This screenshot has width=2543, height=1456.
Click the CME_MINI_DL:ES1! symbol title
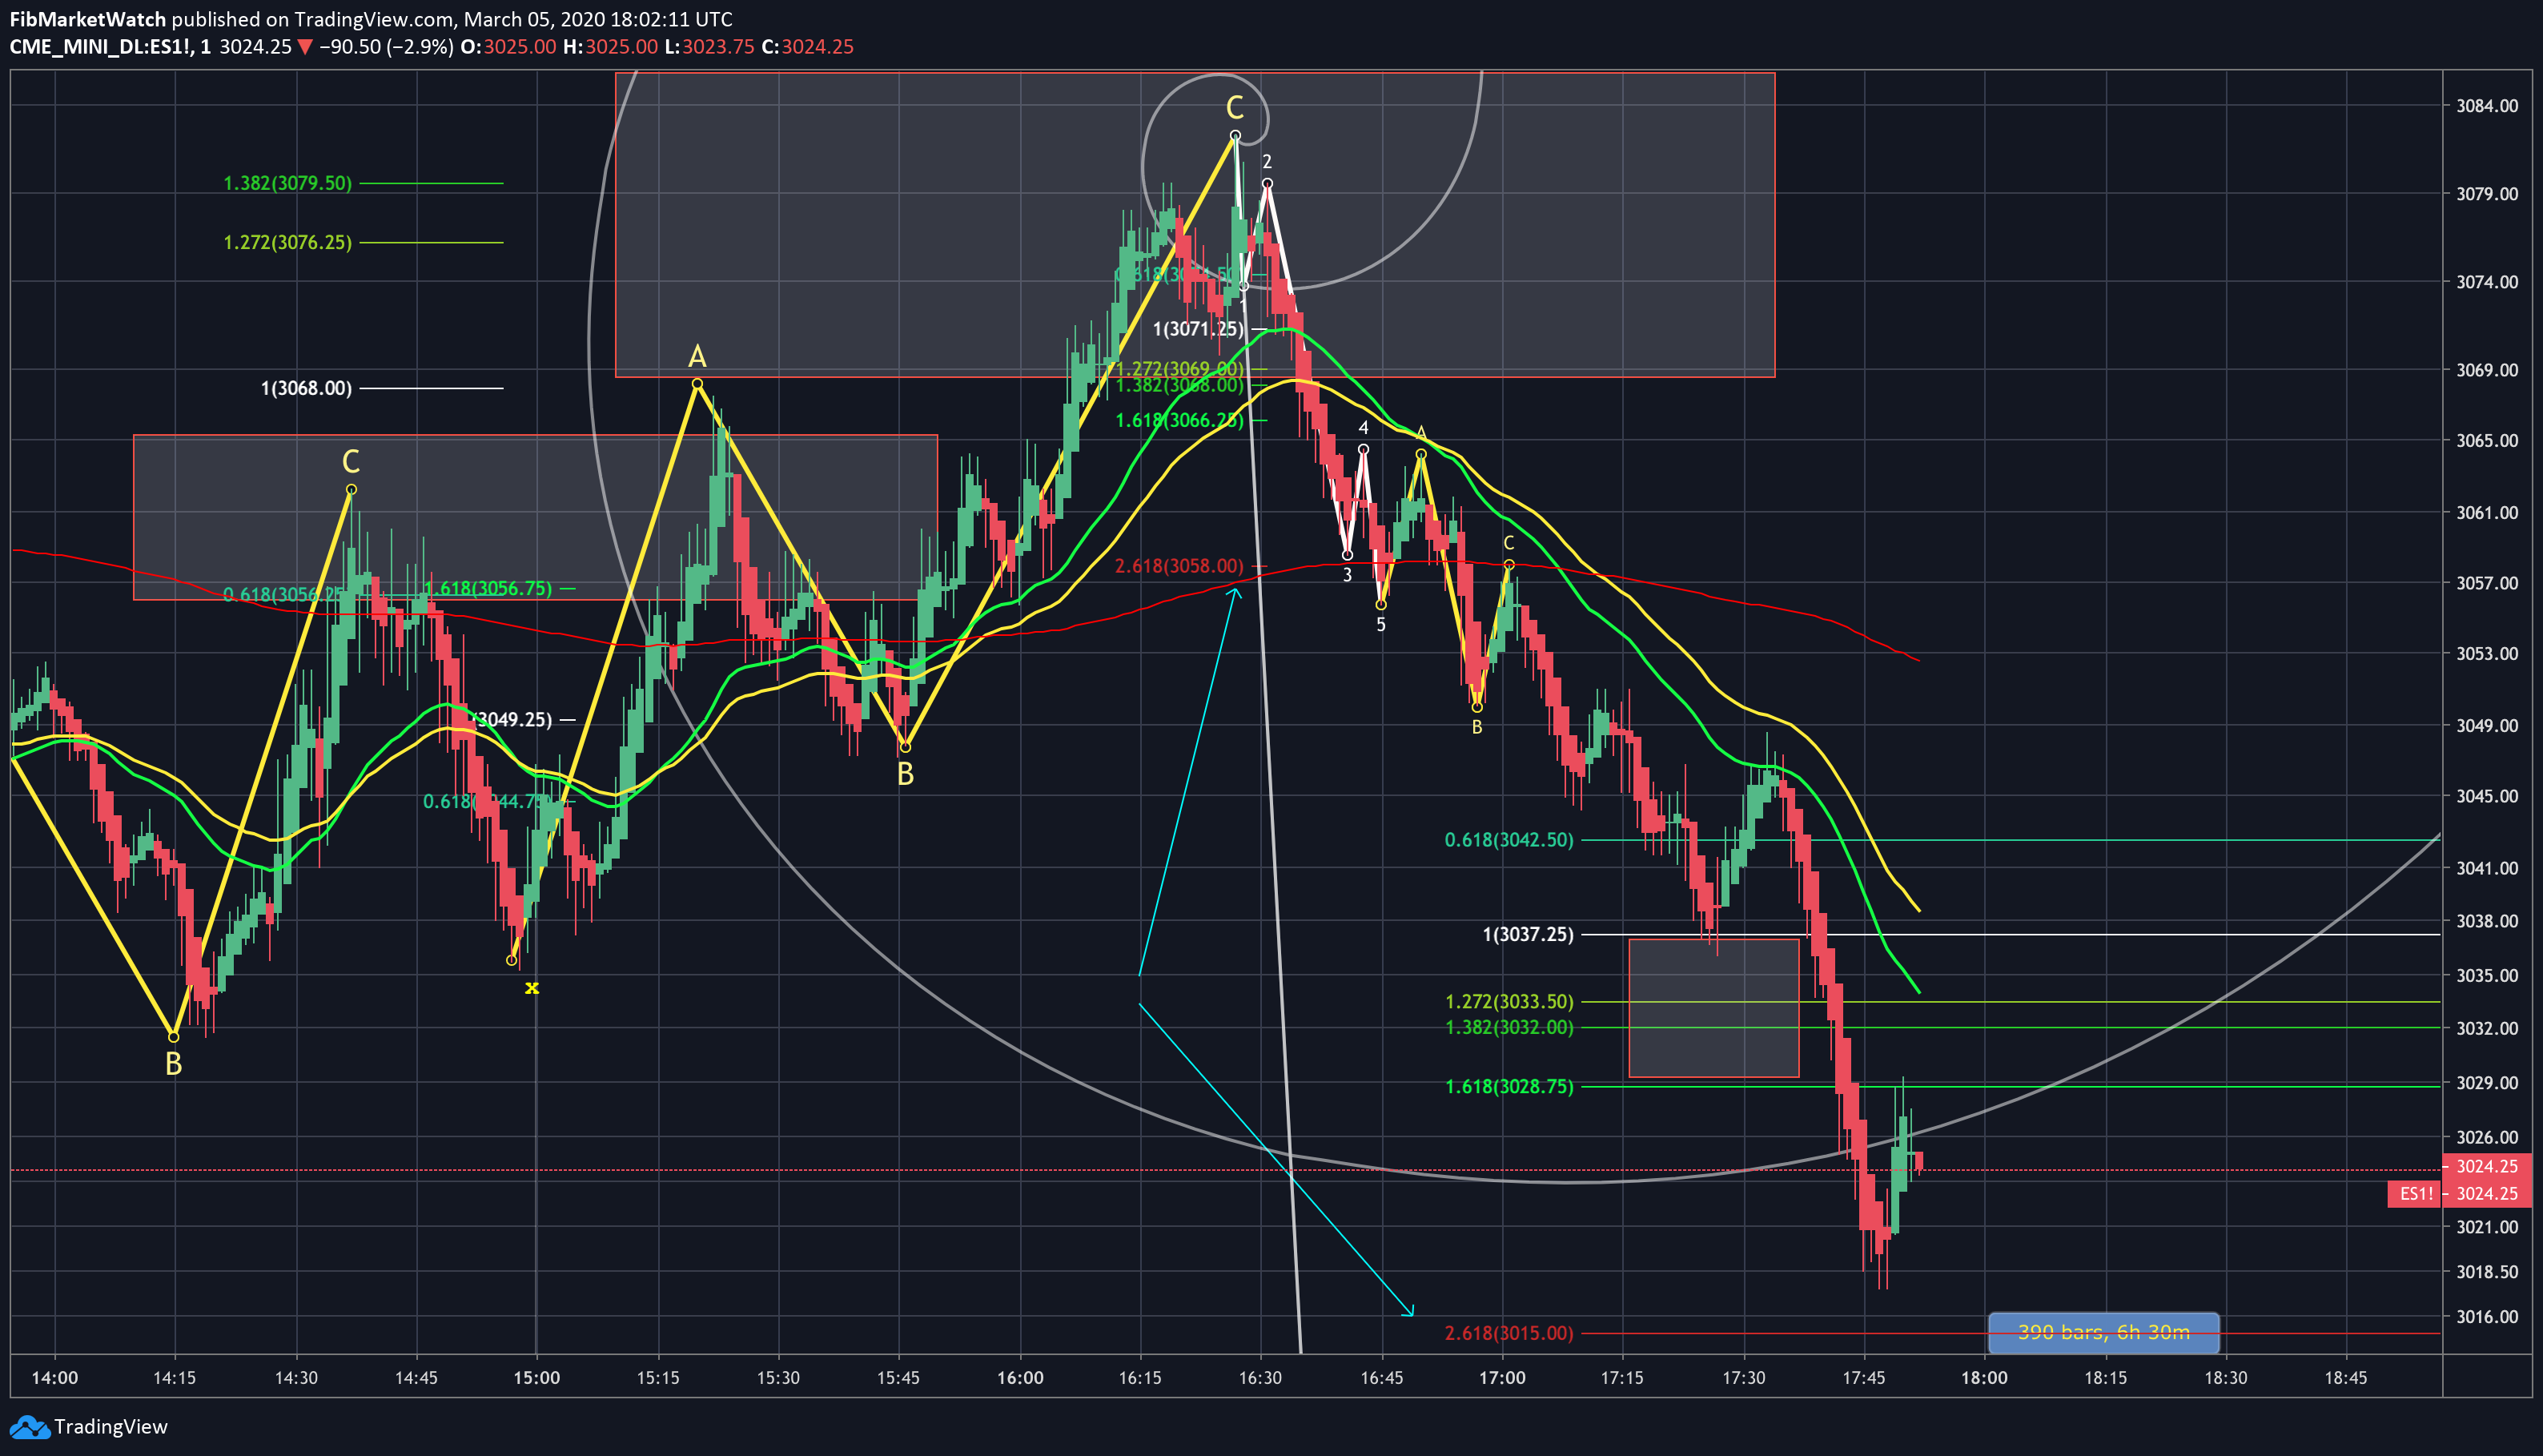coord(101,47)
